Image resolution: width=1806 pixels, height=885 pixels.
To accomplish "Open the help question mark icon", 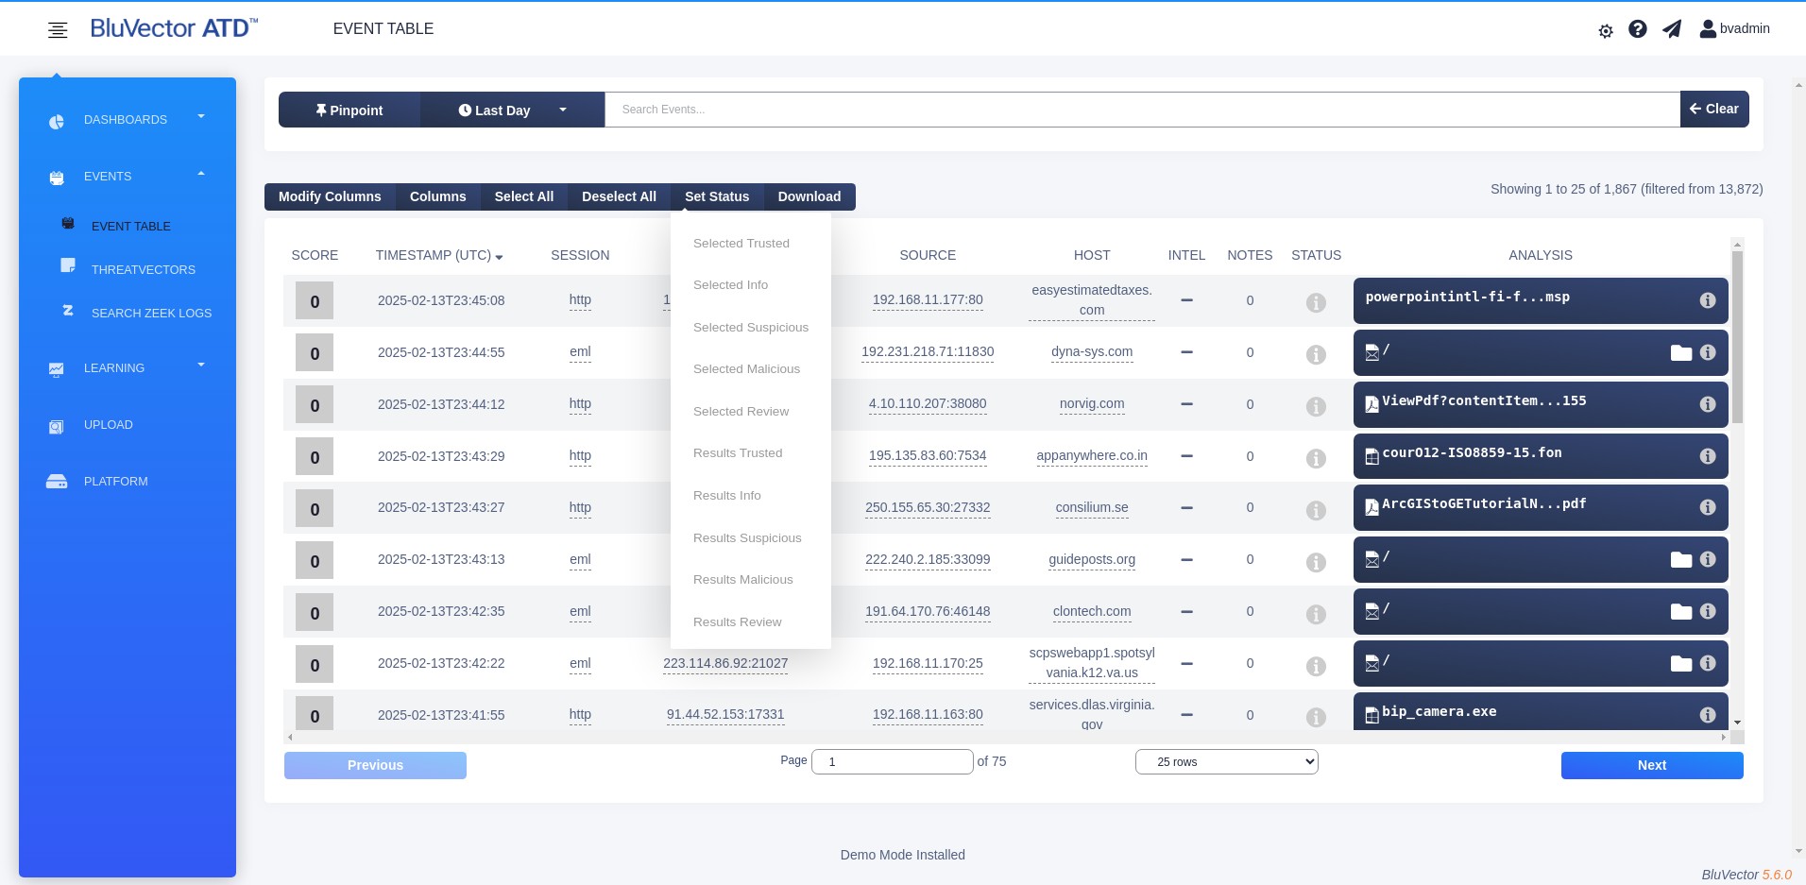I will [x=1638, y=29].
